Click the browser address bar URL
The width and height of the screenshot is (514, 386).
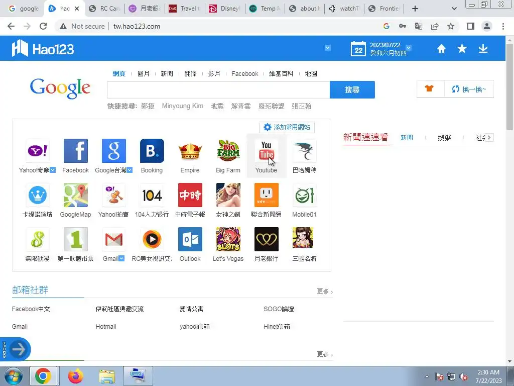[x=137, y=26]
